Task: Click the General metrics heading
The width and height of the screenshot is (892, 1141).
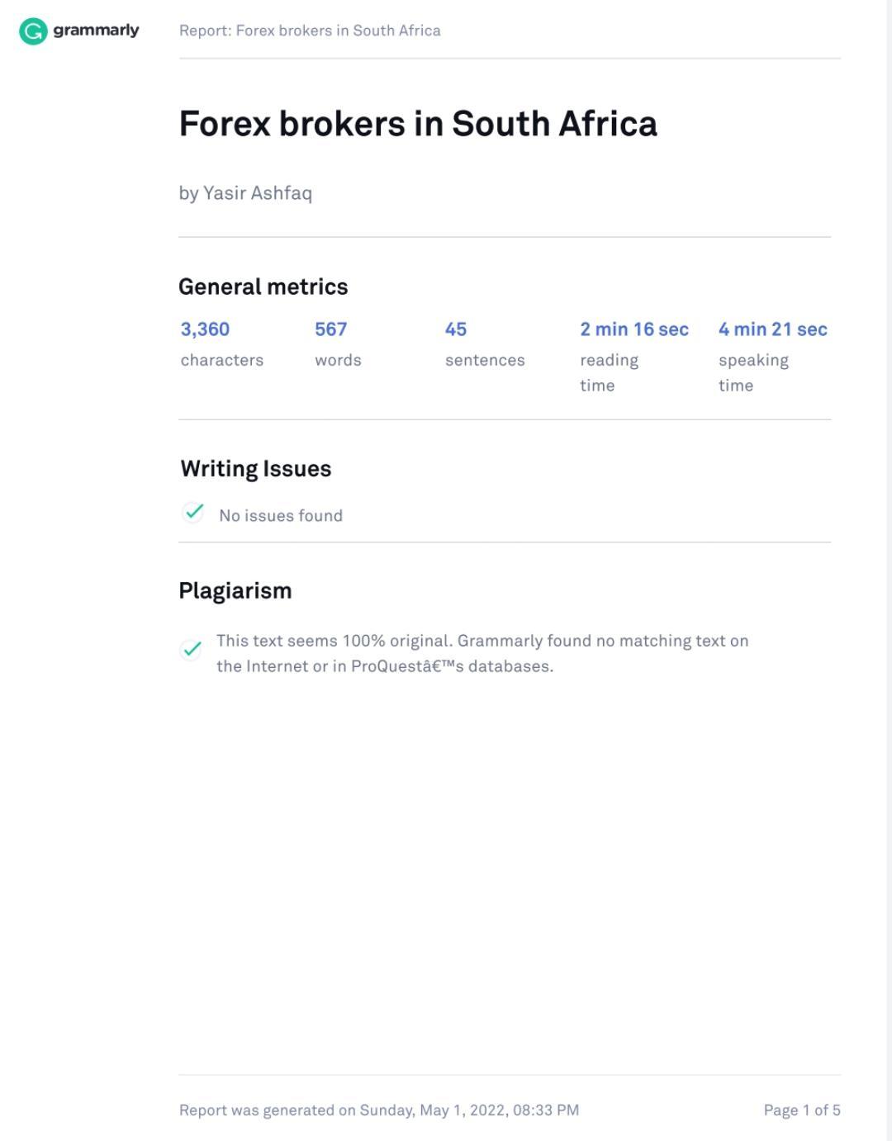Action: (263, 286)
